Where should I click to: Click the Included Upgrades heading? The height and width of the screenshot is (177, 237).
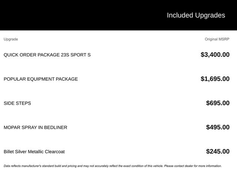(196, 15)
